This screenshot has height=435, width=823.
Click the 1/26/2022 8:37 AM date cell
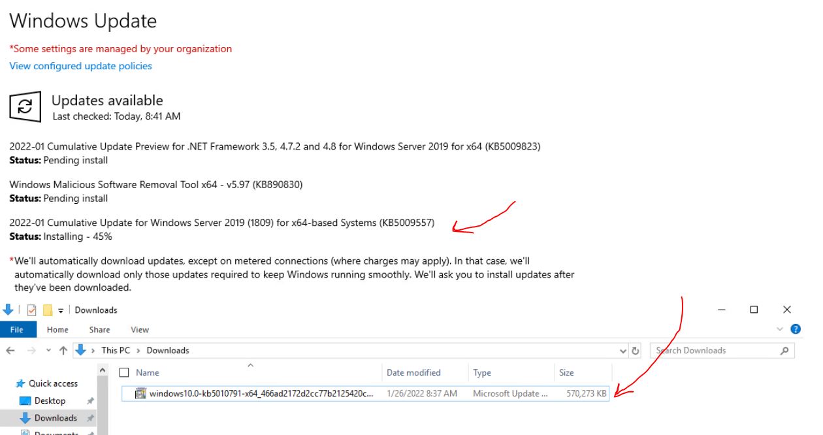[422, 393]
